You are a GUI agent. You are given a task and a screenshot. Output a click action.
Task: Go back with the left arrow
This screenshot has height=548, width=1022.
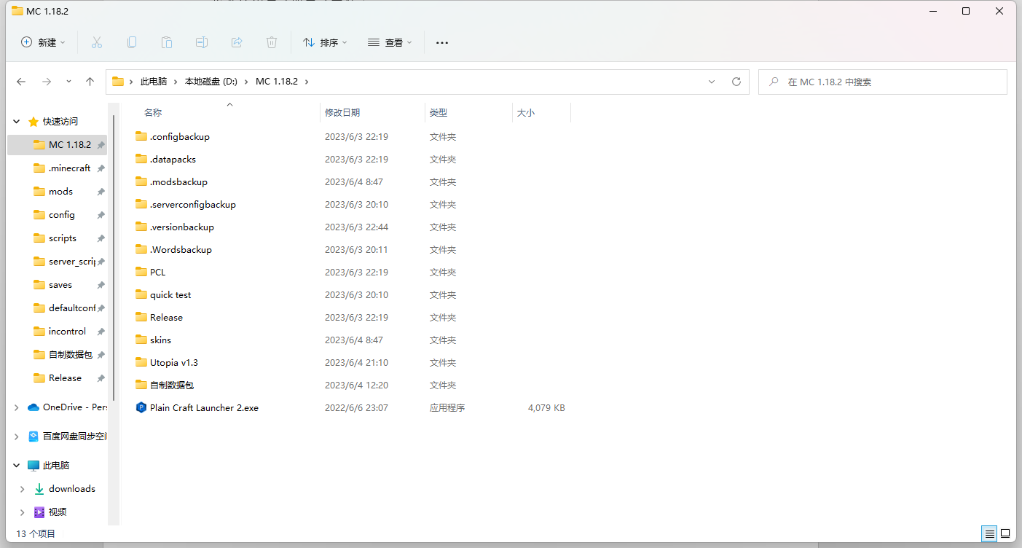pos(21,82)
